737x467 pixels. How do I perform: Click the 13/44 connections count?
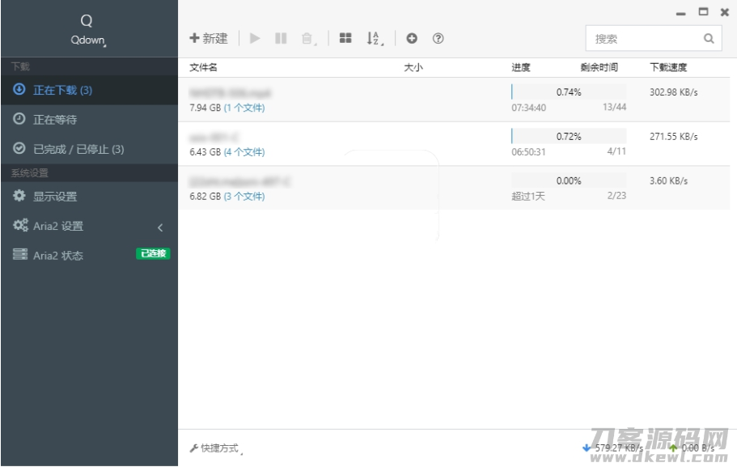[x=614, y=107]
